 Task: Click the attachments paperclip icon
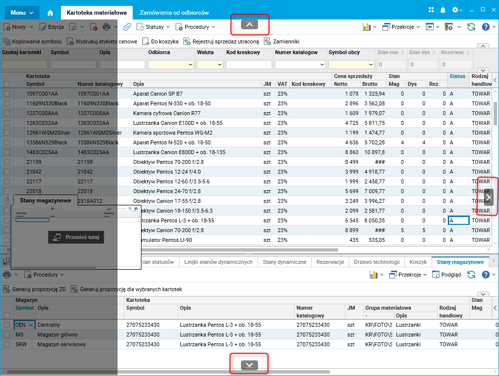[x=127, y=27]
